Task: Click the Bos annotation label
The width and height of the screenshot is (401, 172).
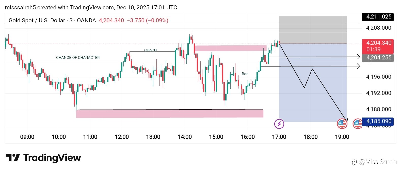Action: coord(245,74)
